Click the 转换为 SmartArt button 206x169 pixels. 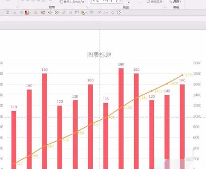(x=72, y=2)
